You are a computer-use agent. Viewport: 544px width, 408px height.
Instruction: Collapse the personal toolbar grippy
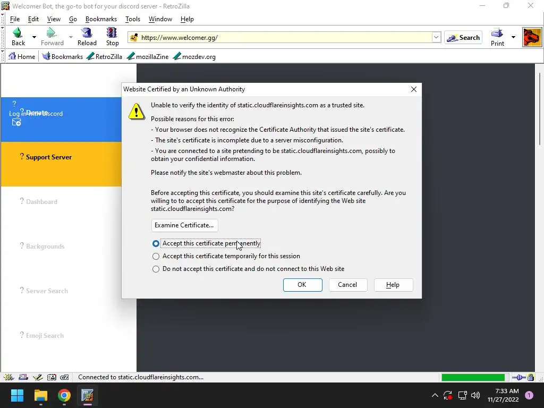coord(3,56)
